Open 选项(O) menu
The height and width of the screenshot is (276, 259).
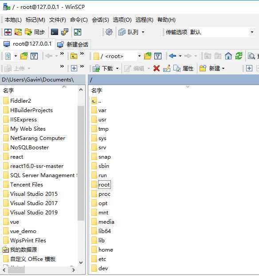pyautogui.click(x=122, y=19)
